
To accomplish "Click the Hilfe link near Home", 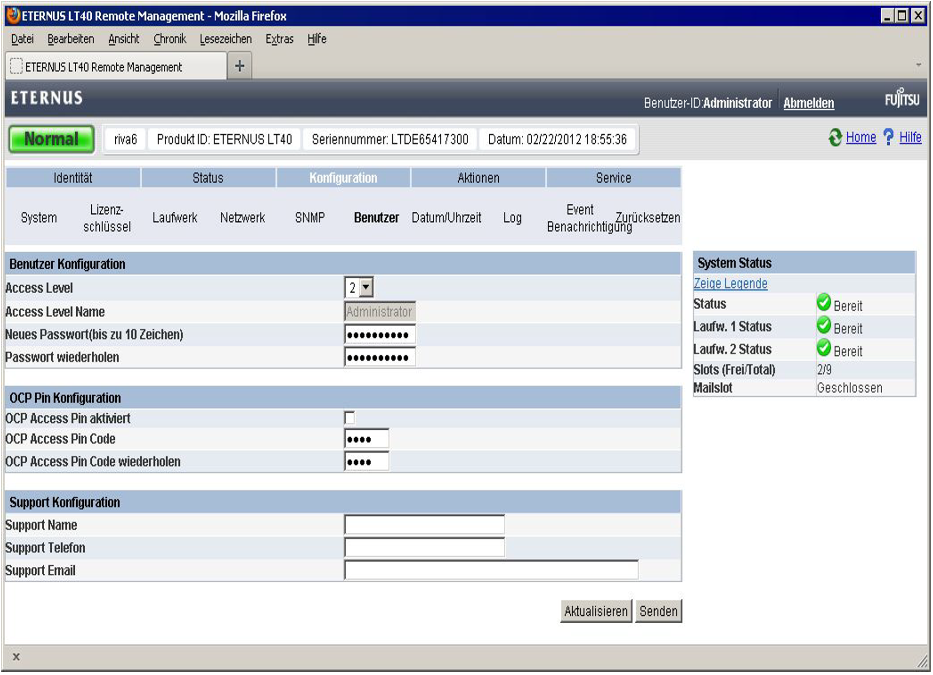I will [x=910, y=137].
